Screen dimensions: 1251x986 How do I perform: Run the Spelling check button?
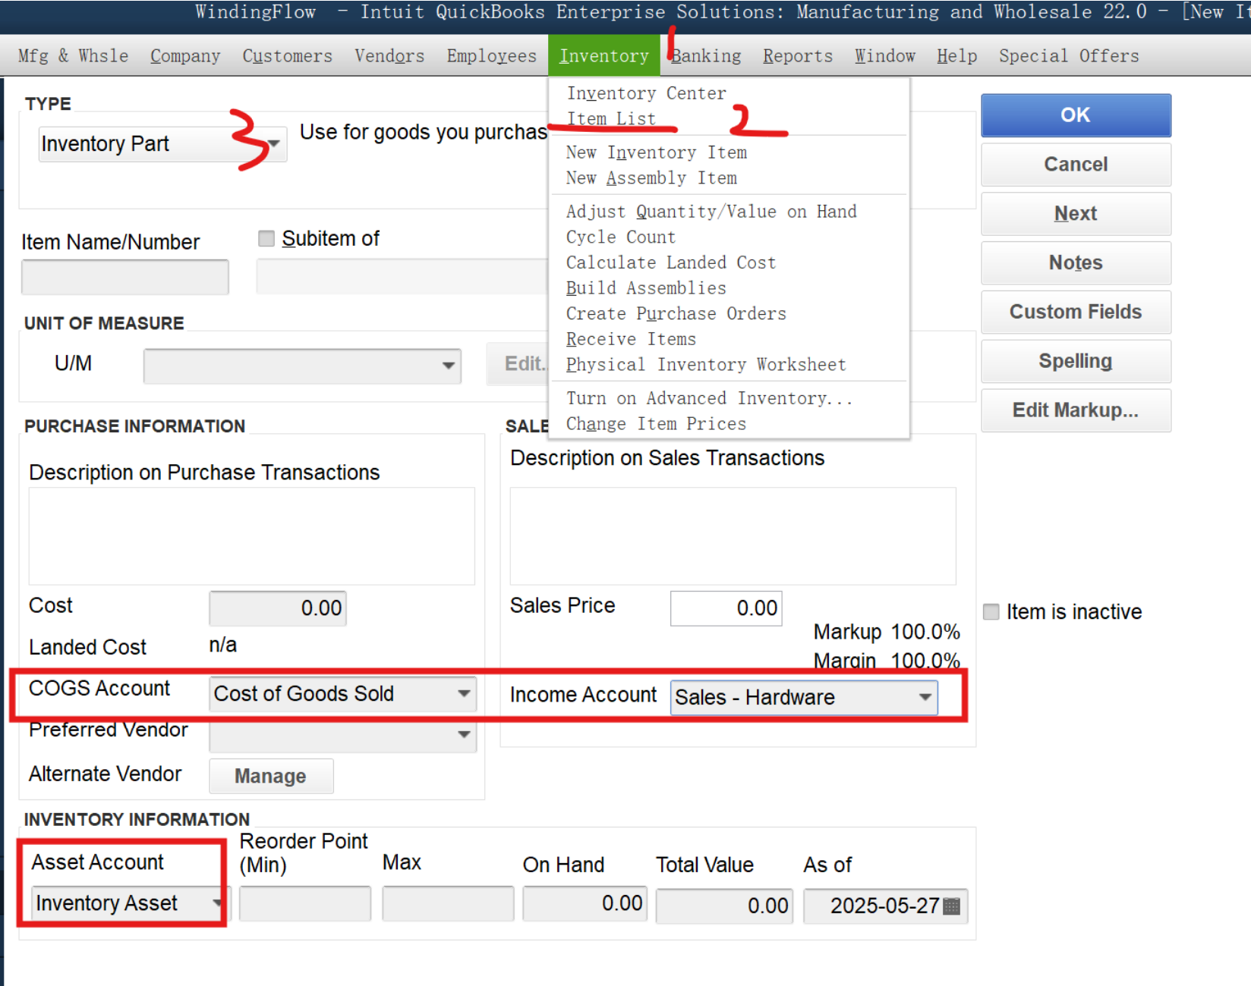pyautogui.click(x=1076, y=362)
